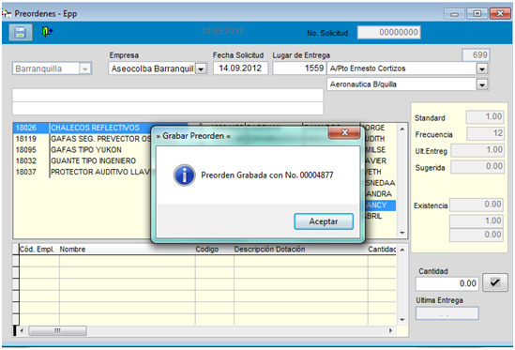Click the Ultima Entrega date field

point(447,313)
